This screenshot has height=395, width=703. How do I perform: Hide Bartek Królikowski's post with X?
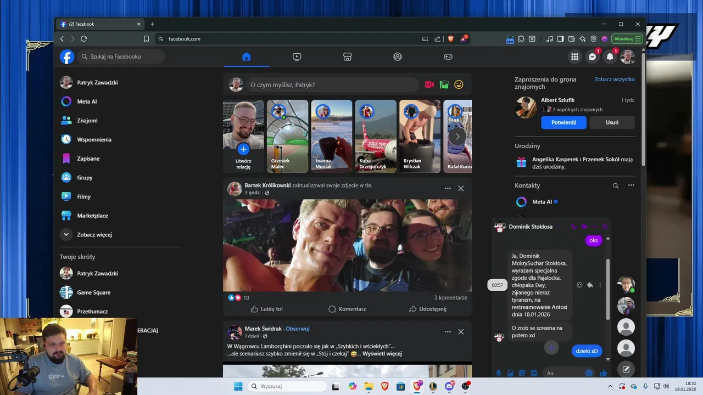461,188
